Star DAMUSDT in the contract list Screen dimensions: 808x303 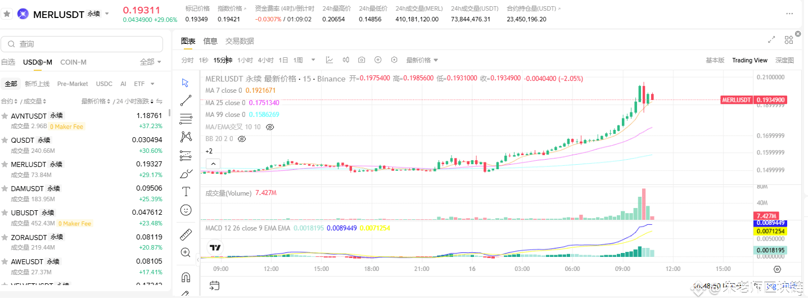point(5,188)
